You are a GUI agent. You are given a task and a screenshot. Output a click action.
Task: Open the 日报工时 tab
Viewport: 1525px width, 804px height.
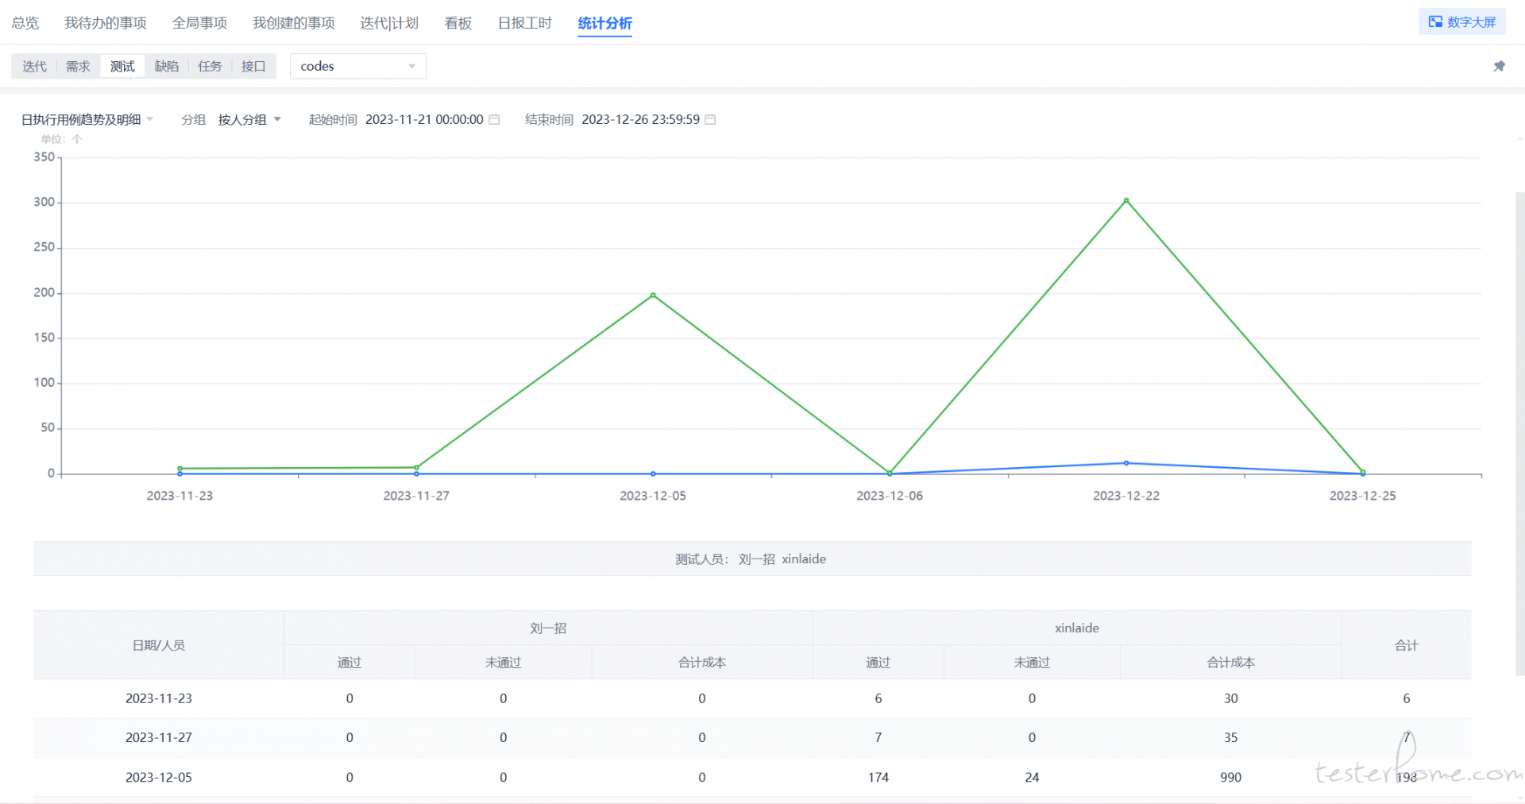[x=524, y=23]
